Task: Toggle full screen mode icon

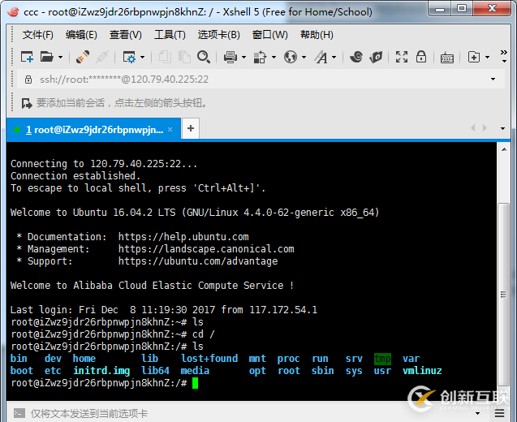Action: pos(402,57)
